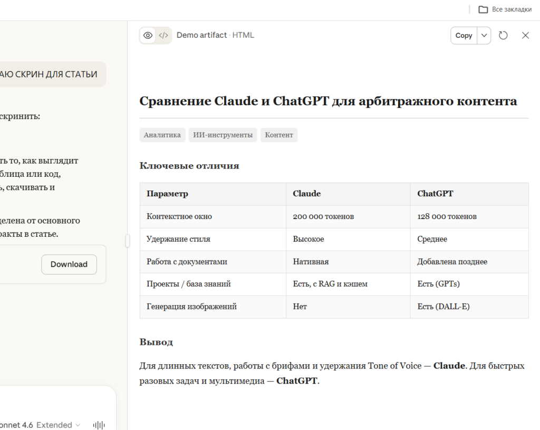The width and height of the screenshot is (540, 430).
Task: Select the Контент tag
Action: 279,135
